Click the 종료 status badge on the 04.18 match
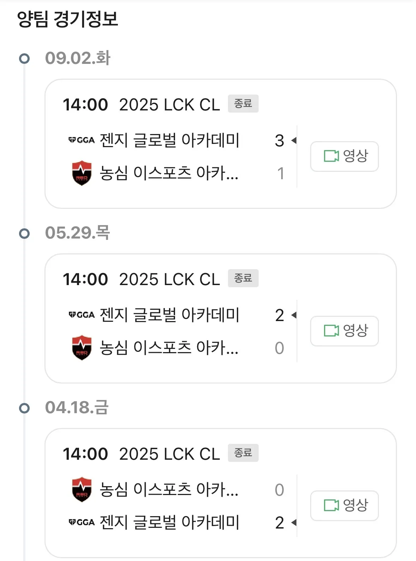Screen dimensions: 416x561 pos(243,453)
